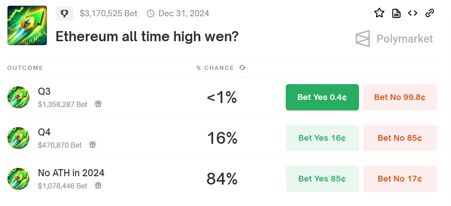Copy market link with chain icon

click(x=430, y=13)
